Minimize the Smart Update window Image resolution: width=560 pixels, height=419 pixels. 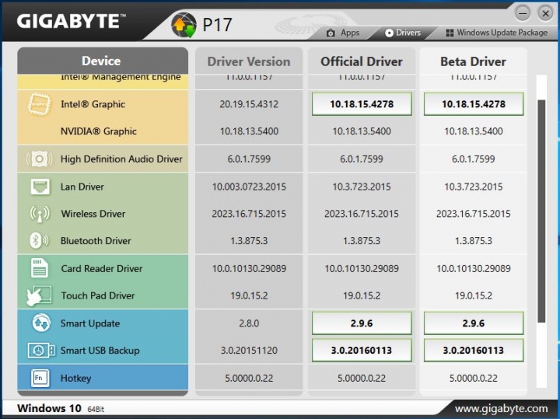pyautogui.click(x=523, y=13)
